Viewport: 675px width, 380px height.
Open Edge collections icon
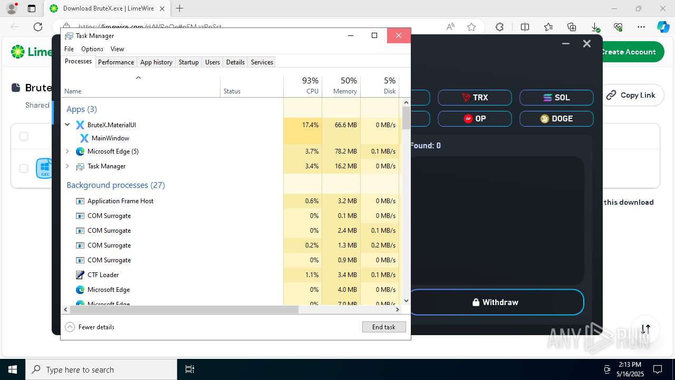[x=572, y=27]
